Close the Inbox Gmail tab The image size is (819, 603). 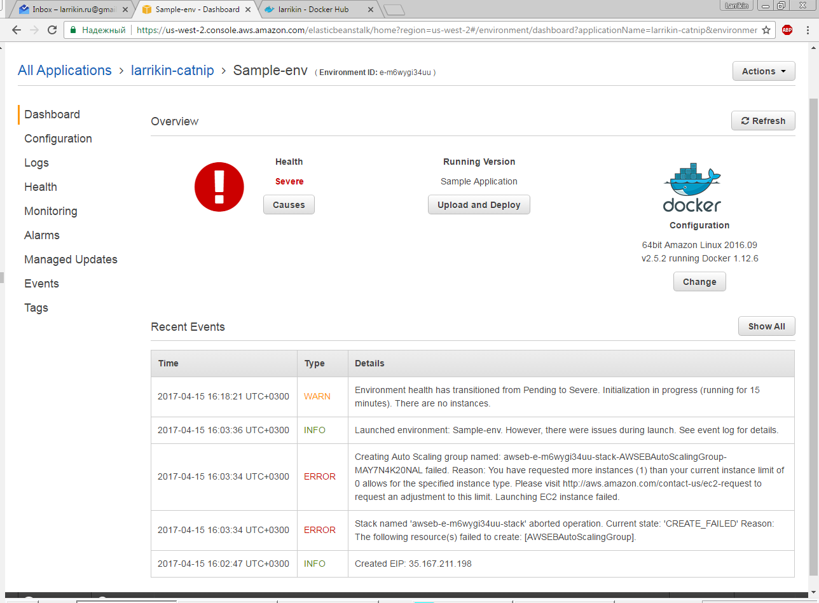click(125, 10)
